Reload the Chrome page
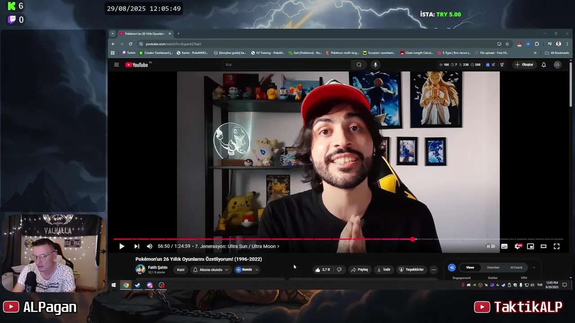 [x=130, y=44]
